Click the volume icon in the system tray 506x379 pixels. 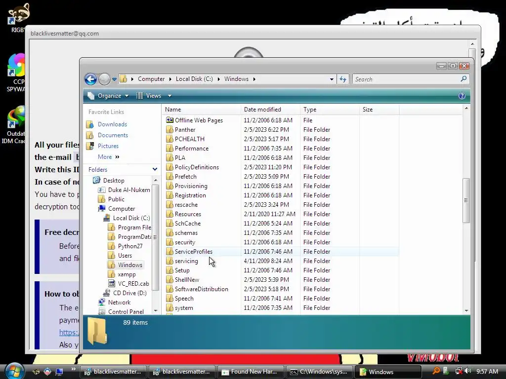pyautogui.click(x=468, y=371)
